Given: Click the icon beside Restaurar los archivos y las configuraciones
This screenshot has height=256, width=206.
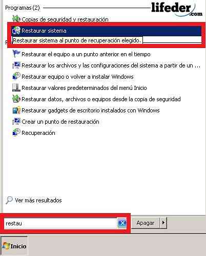Looking at the screenshot, I should 16,65.
